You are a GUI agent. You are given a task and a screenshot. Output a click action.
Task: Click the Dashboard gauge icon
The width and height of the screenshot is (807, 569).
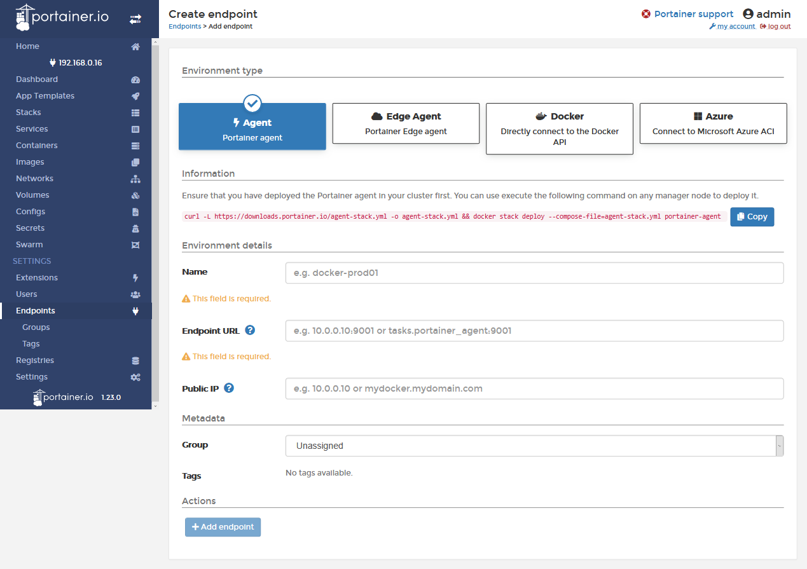pyautogui.click(x=135, y=79)
